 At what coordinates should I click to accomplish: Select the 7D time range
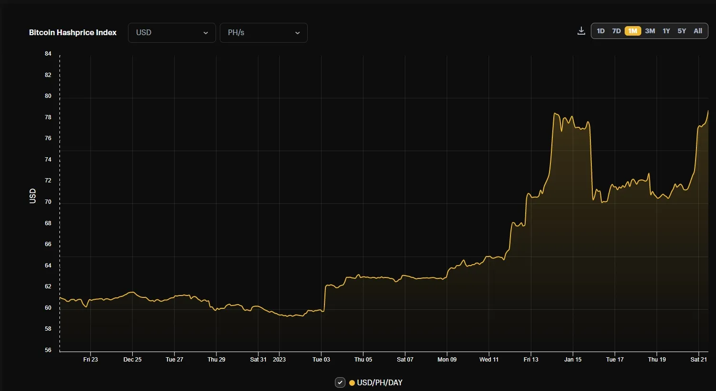point(617,31)
